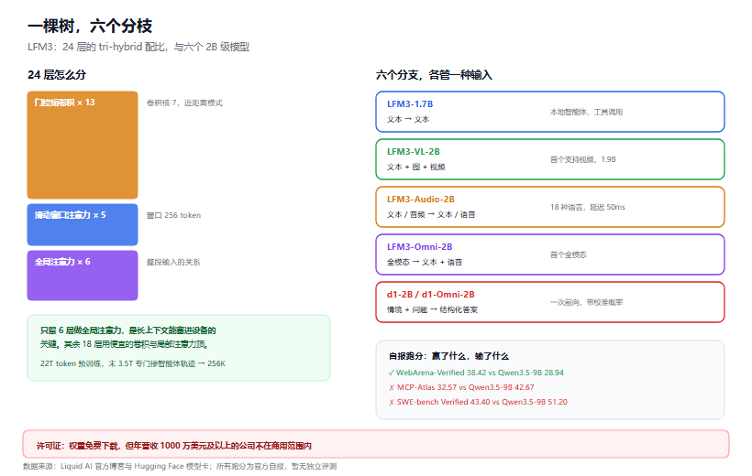Viewport: 752px width, 476px height.
Task: Click the heading 自报跑分：赢了什么，输了什么
Action: (448, 356)
